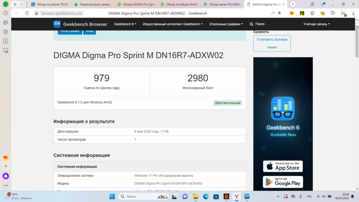Click the PB extension icon

pos(302,13)
